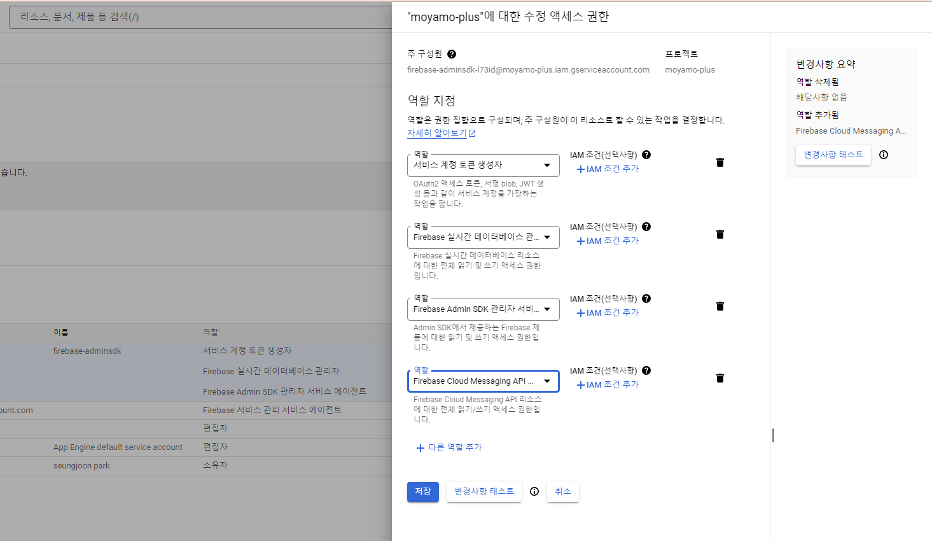Open the 자세히 알아보기 link
This screenshot has height=541, width=932.
click(x=437, y=133)
